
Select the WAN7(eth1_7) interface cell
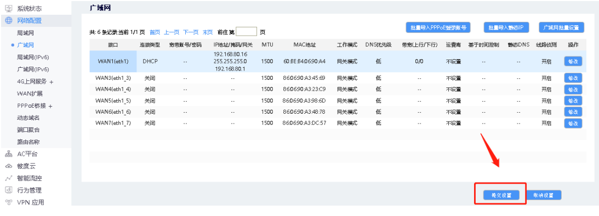[x=113, y=124]
